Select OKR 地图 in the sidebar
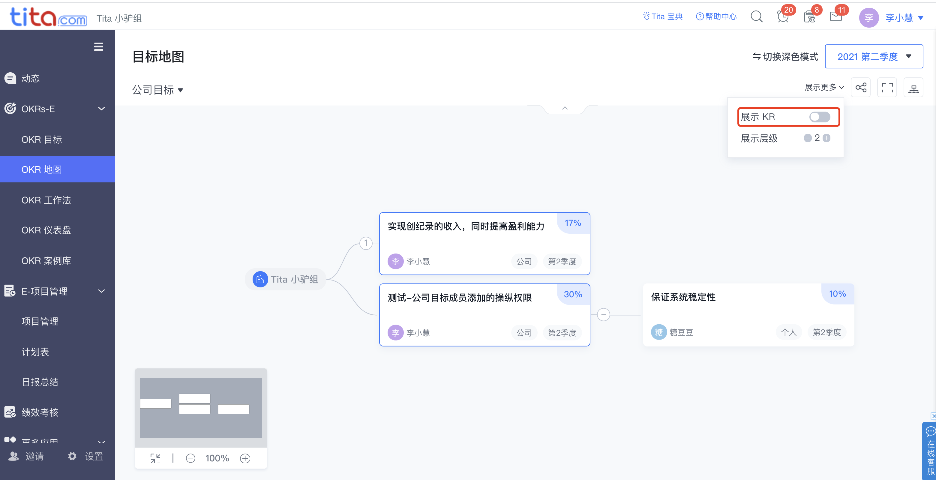The width and height of the screenshot is (936, 480). [57, 169]
